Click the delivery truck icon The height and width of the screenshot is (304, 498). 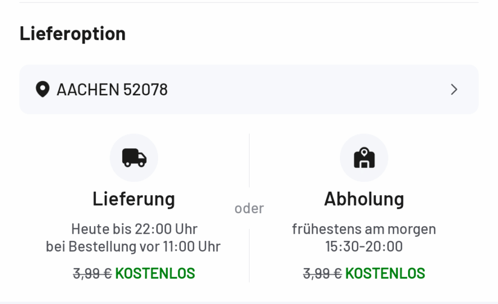pyautogui.click(x=134, y=158)
